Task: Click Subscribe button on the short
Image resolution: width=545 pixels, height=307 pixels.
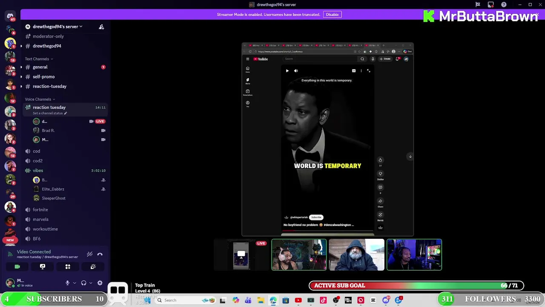Action: click(x=316, y=217)
